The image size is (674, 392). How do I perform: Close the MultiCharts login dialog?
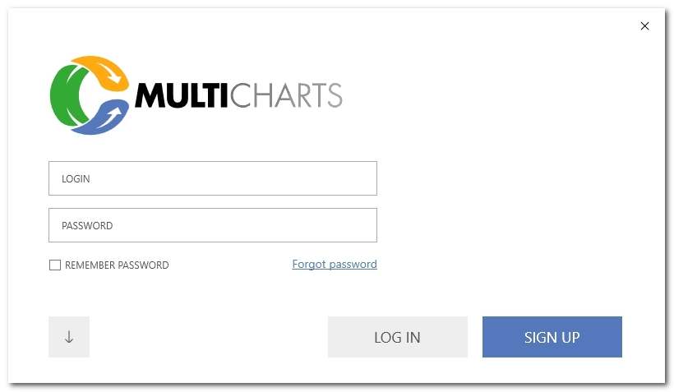coord(644,26)
